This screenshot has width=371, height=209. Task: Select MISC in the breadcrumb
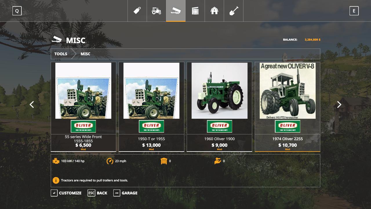point(86,54)
